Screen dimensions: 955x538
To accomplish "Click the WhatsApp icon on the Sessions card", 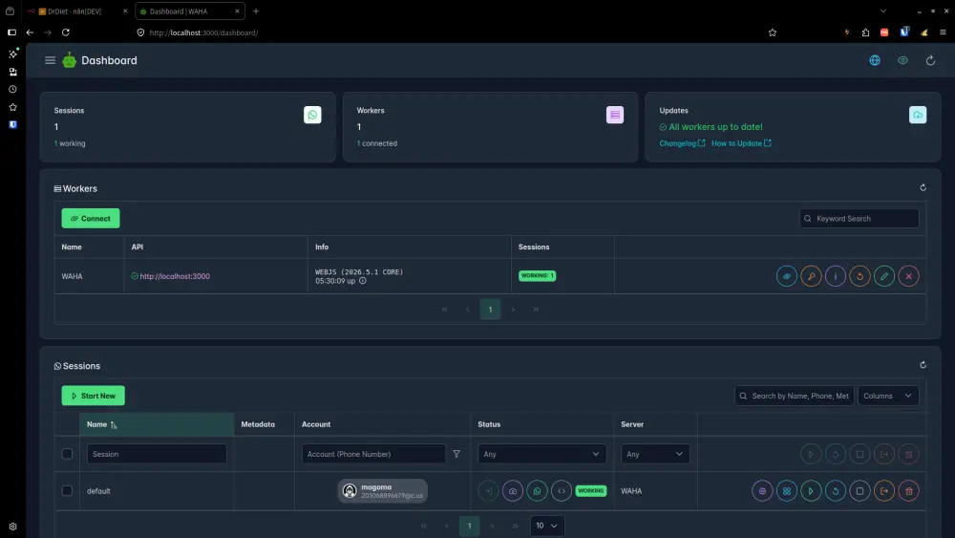I will point(312,115).
